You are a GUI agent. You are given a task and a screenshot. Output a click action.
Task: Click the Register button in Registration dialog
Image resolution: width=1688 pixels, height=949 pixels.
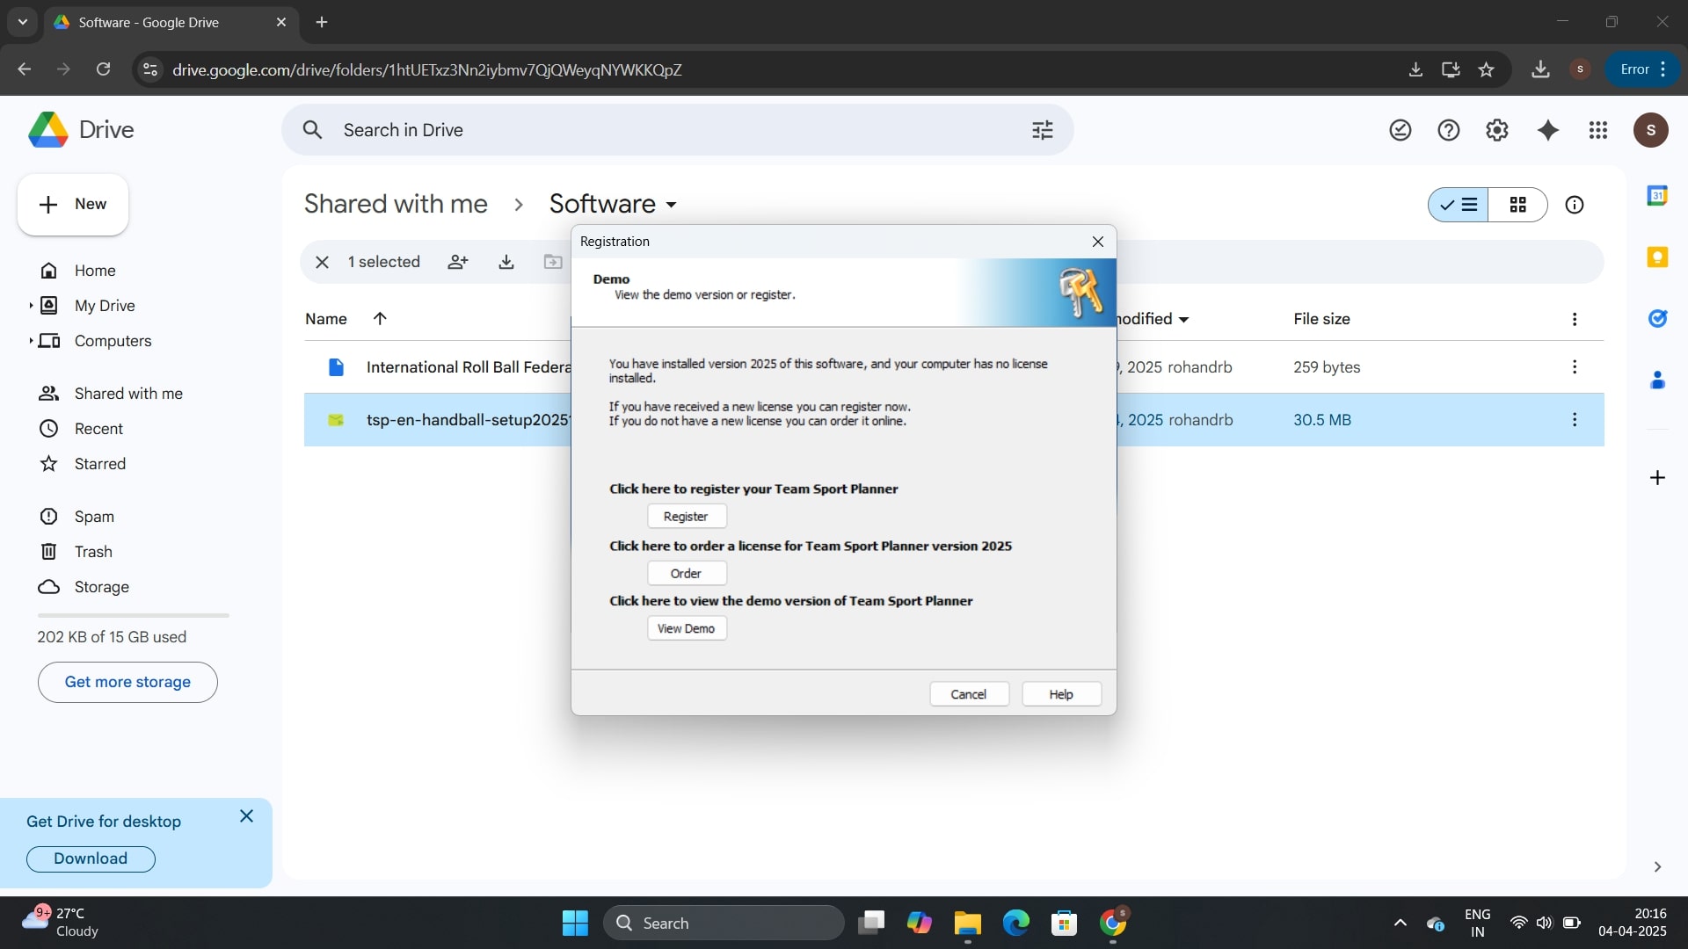[687, 517]
